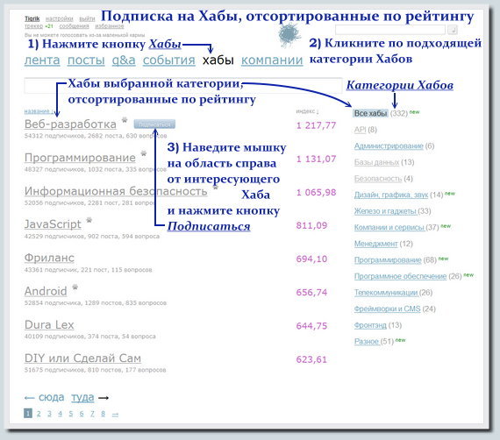Open the Программирование hub in list
This screenshot has height=440, width=500.
(80, 158)
